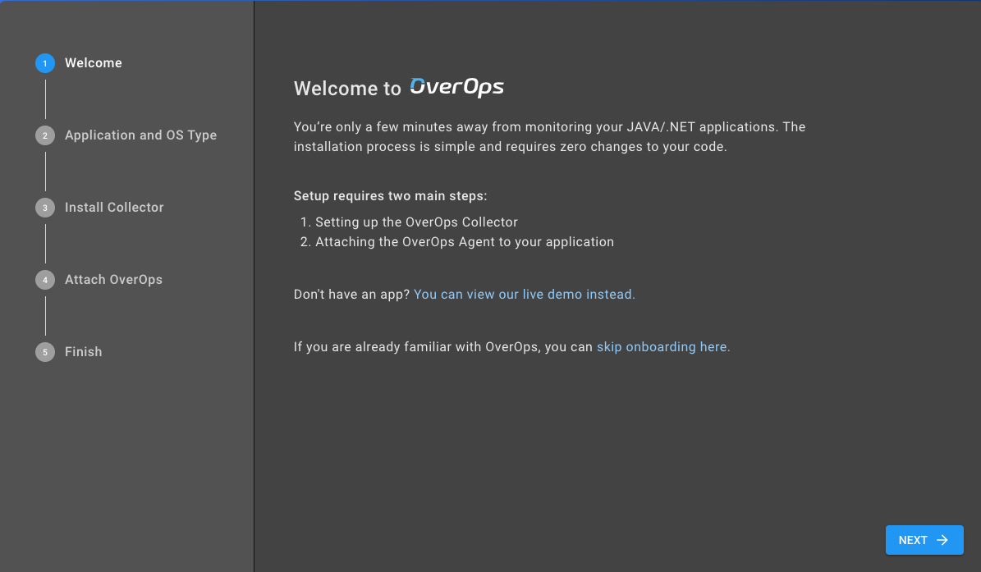Viewport: 981px width, 572px height.
Task: Select the Finish step
Action: pos(83,352)
